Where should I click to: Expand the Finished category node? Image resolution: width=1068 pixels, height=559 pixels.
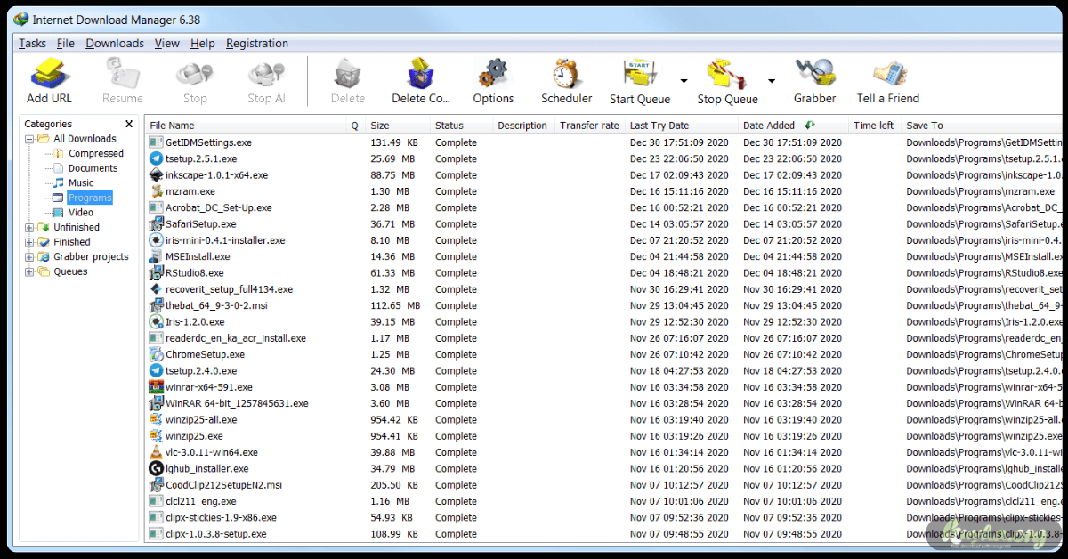(29, 242)
